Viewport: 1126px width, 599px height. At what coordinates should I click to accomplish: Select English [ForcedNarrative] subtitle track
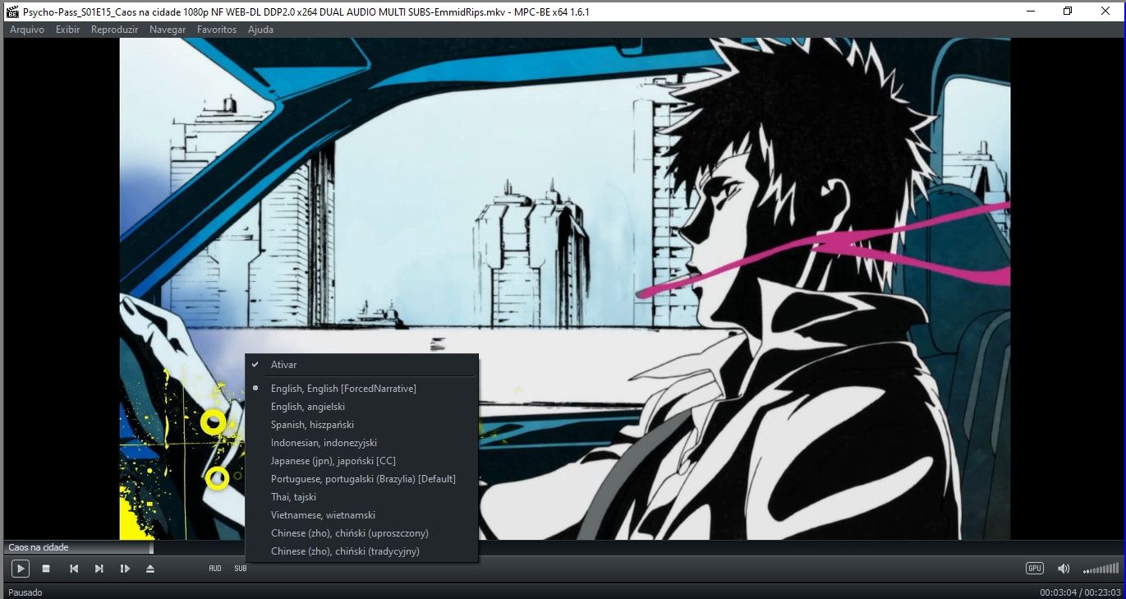pos(343,389)
